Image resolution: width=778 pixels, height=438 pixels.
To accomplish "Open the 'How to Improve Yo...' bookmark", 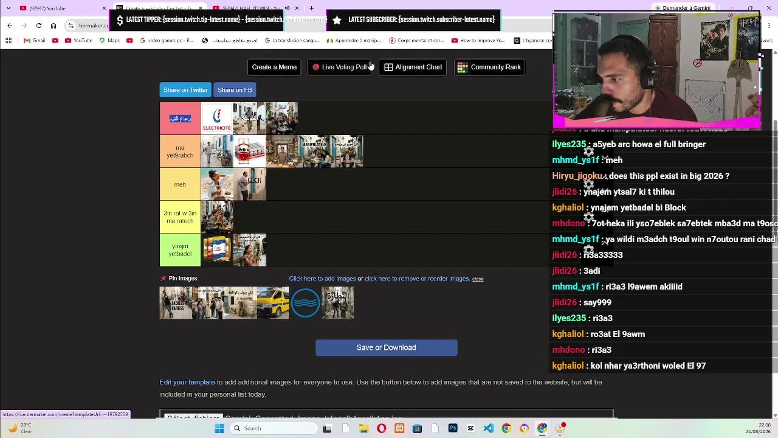I will [x=478, y=41].
